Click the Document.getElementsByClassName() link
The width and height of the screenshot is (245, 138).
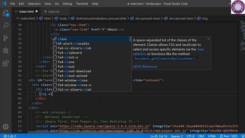click(165, 59)
